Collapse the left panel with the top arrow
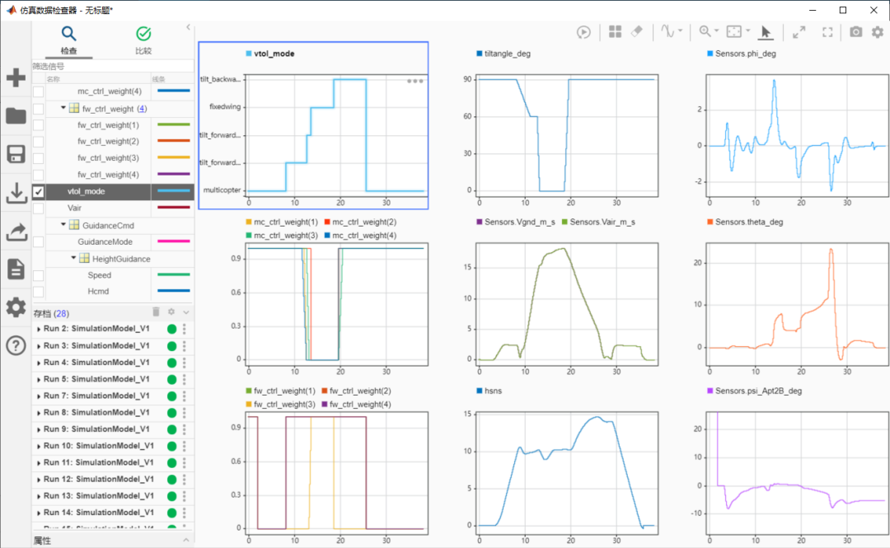Image resolution: width=890 pixels, height=548 pixels. 189,26
